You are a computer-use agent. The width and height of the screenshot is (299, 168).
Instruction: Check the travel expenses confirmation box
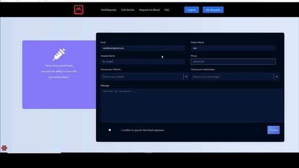pyautogui.click(x=110, y=130)
